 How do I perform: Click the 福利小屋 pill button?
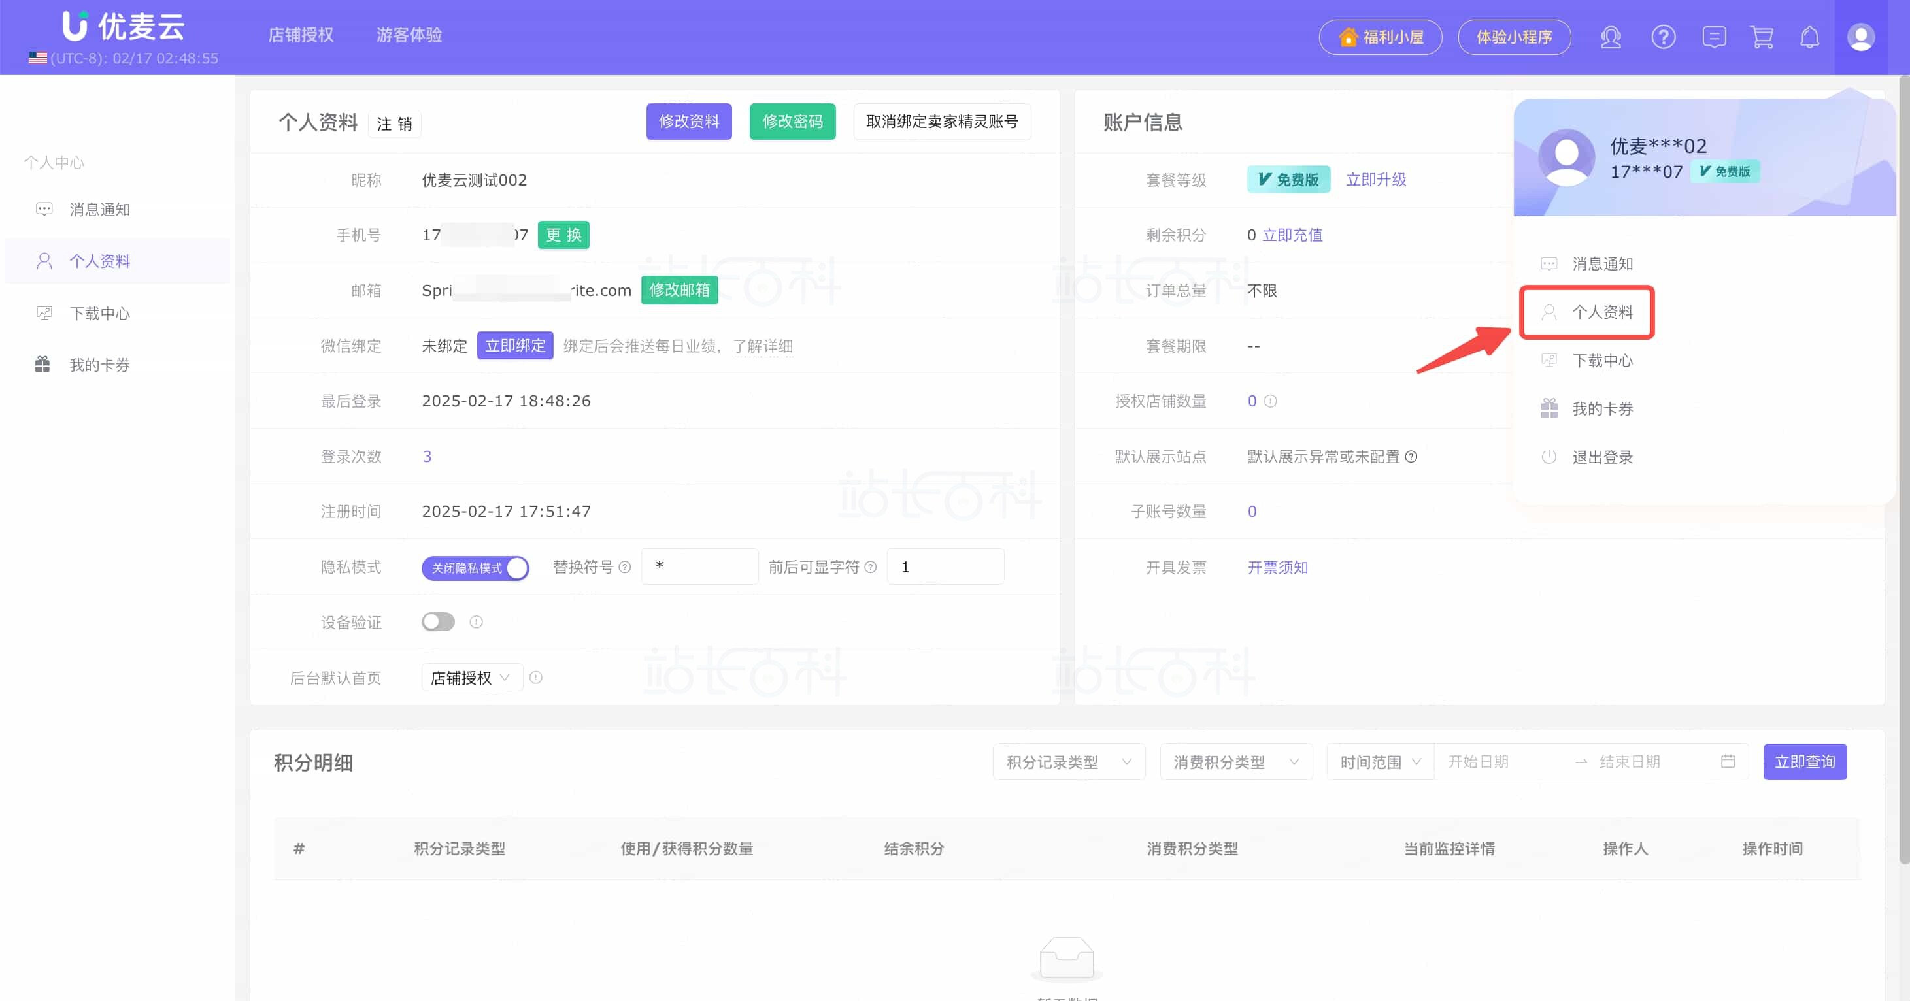1380,37
